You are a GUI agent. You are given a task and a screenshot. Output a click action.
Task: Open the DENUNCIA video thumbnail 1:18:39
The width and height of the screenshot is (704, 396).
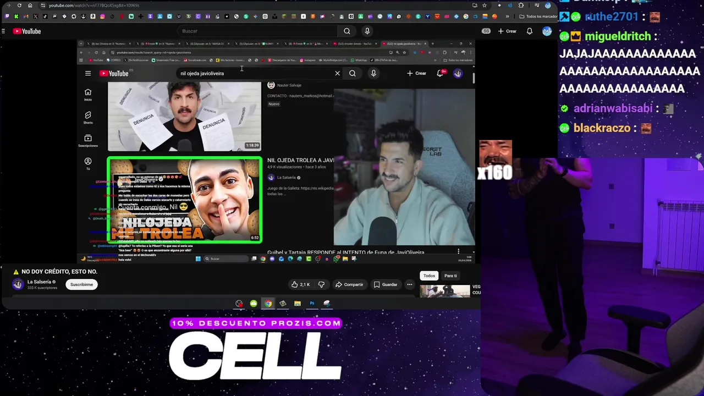(x=185, y=116)
